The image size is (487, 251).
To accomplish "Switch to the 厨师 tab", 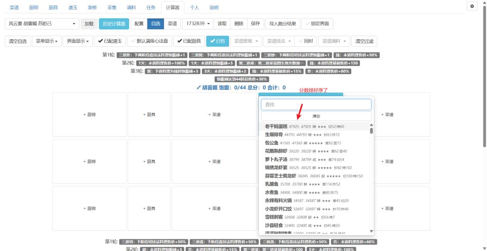I will coord(34,8).
